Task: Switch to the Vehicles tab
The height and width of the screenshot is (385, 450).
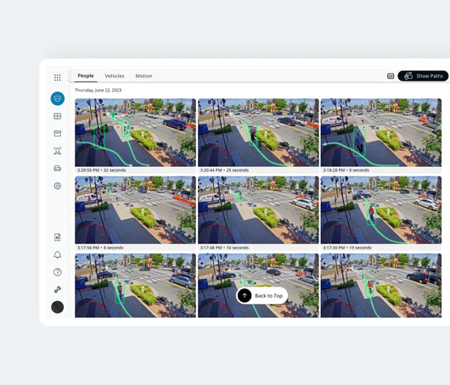Action: [115, 76]
